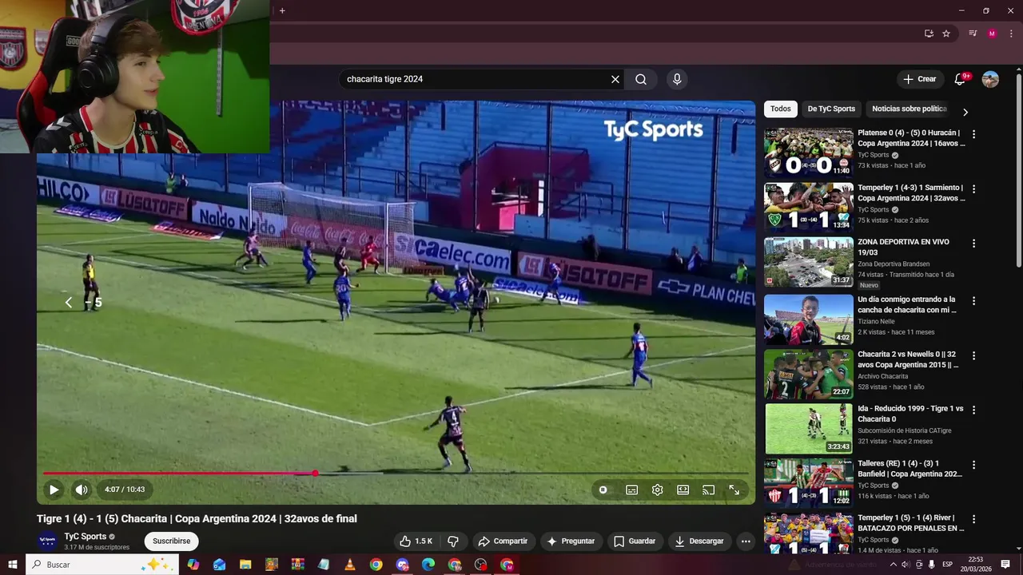
Task: Enter fullscreen mode in the player
Action: tap(734, 490)
